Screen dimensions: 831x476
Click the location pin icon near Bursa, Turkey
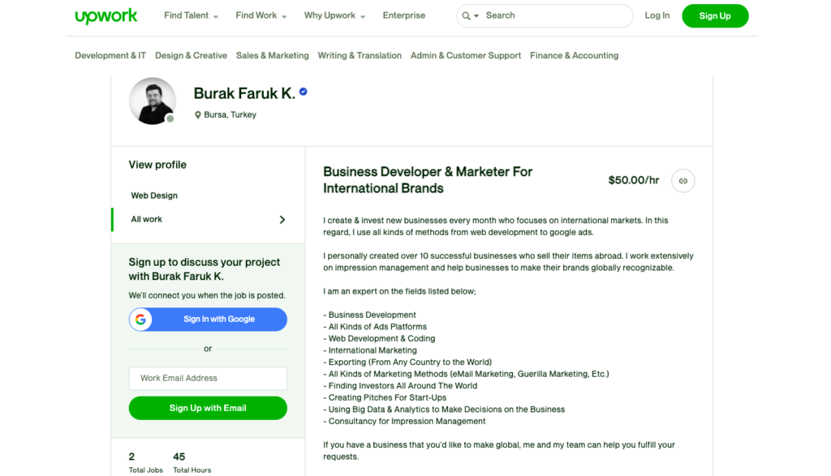(x=198, y=115)
